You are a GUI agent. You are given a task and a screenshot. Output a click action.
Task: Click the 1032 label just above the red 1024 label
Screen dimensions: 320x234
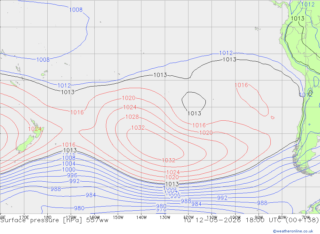pyautogui.click(x=169, y=160)
